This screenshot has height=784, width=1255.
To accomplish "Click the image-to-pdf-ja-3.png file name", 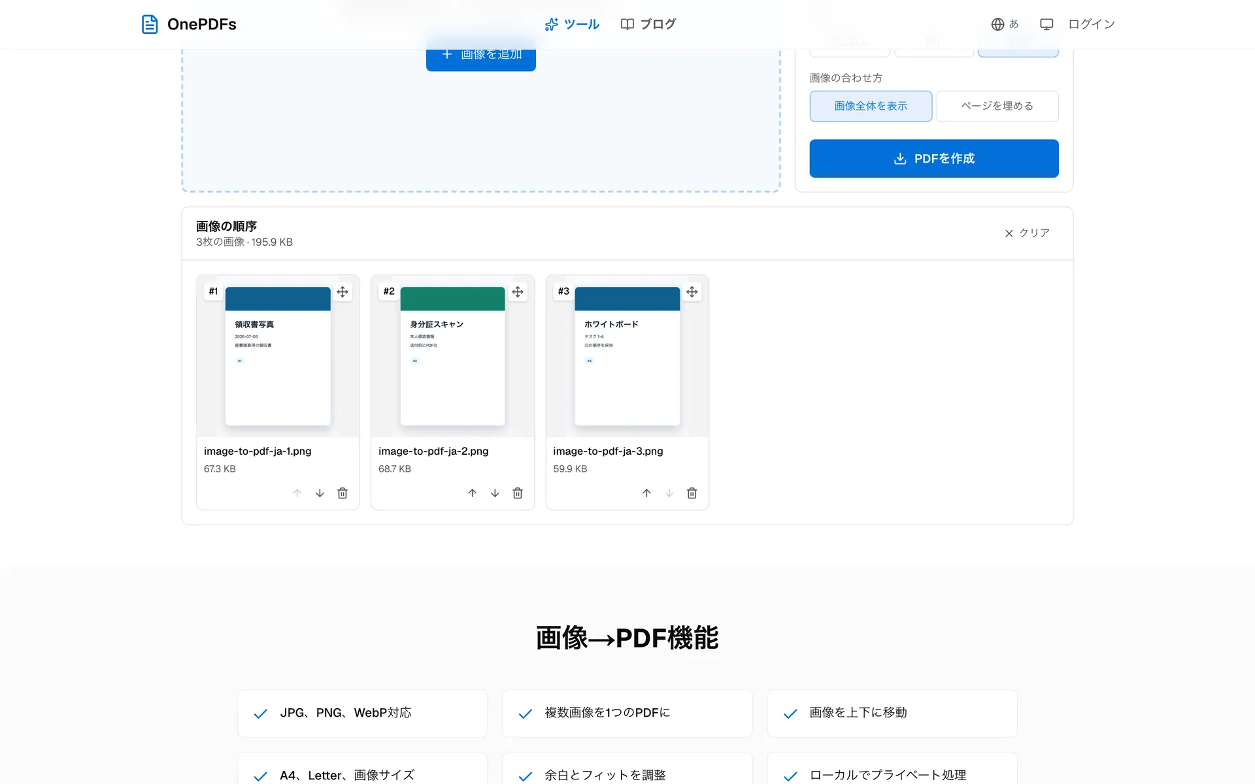I will pos(608,451).
